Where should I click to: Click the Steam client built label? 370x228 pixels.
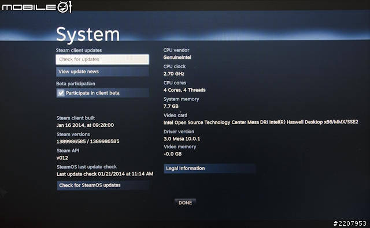(76, 118)
